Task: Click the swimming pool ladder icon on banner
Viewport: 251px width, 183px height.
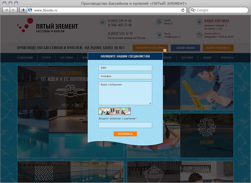Action: [x=70, y=91]
